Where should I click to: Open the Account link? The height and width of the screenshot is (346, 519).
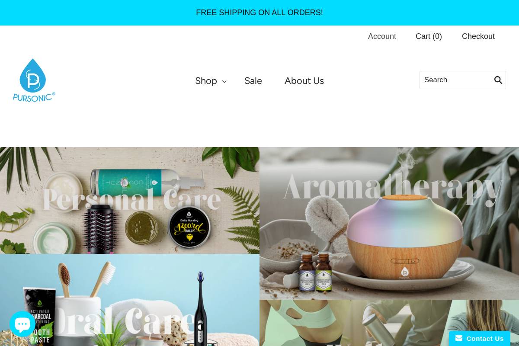(382, 36)
